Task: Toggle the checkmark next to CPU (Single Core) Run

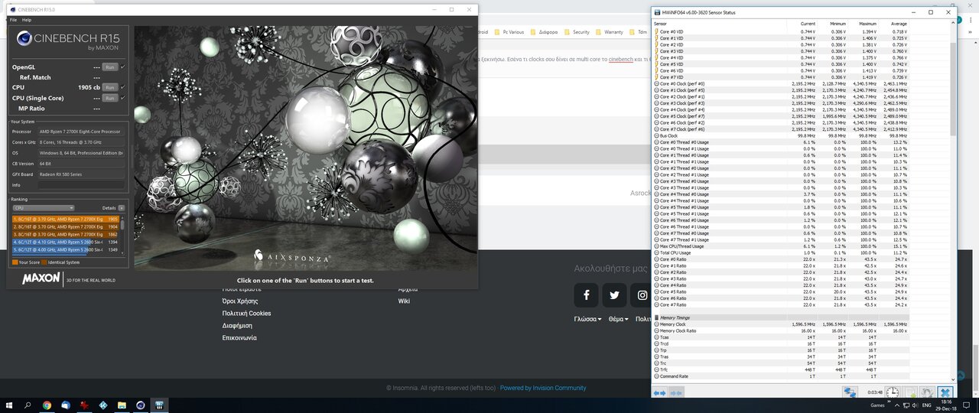Action: (123, 98)
